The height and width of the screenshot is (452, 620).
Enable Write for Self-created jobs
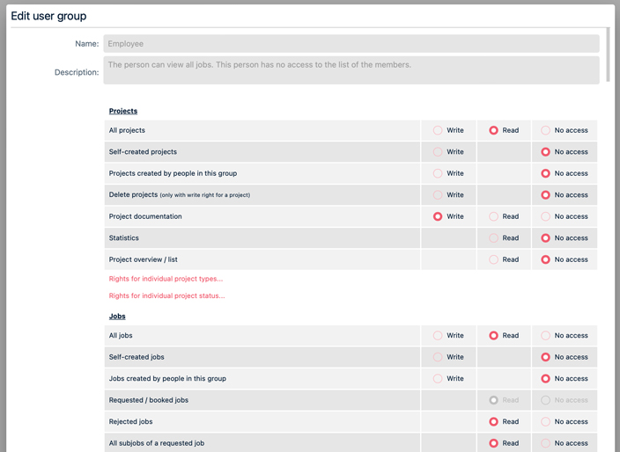438,357
